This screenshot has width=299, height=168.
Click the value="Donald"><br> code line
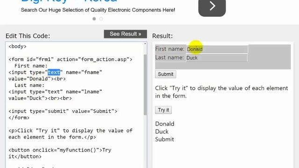point(37,79)
